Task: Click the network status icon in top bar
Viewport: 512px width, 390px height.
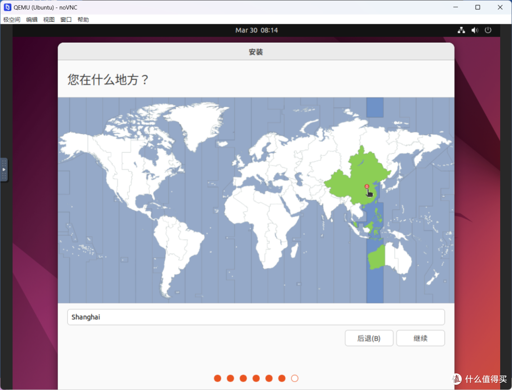Action: click(461, 30)
